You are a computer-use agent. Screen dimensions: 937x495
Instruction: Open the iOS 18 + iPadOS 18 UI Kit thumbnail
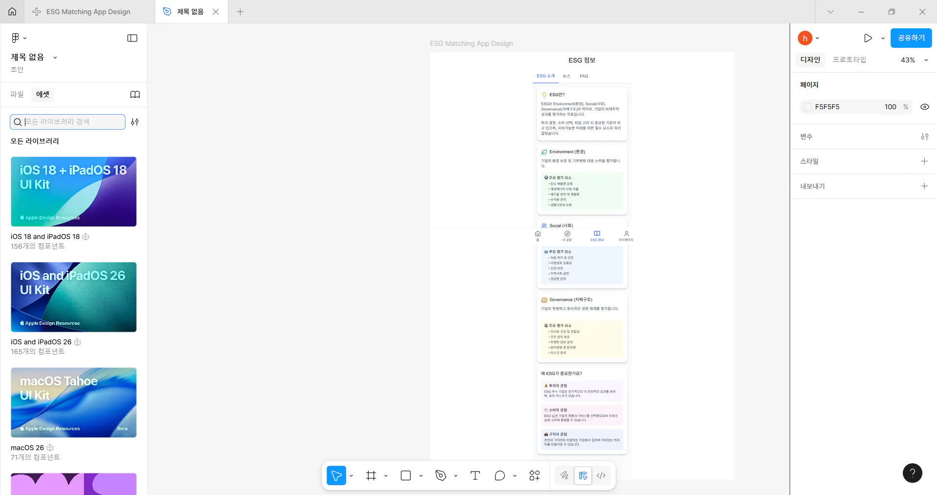[74, 192]
